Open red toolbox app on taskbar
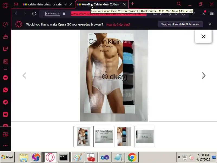217x163 pixels. point(91,157)
